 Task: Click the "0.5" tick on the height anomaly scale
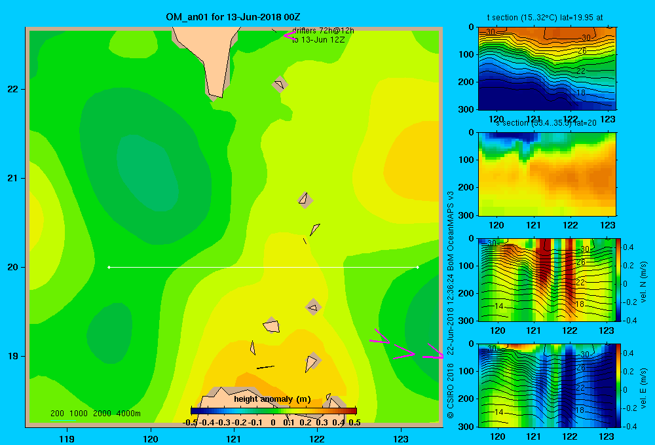point(354,423)
